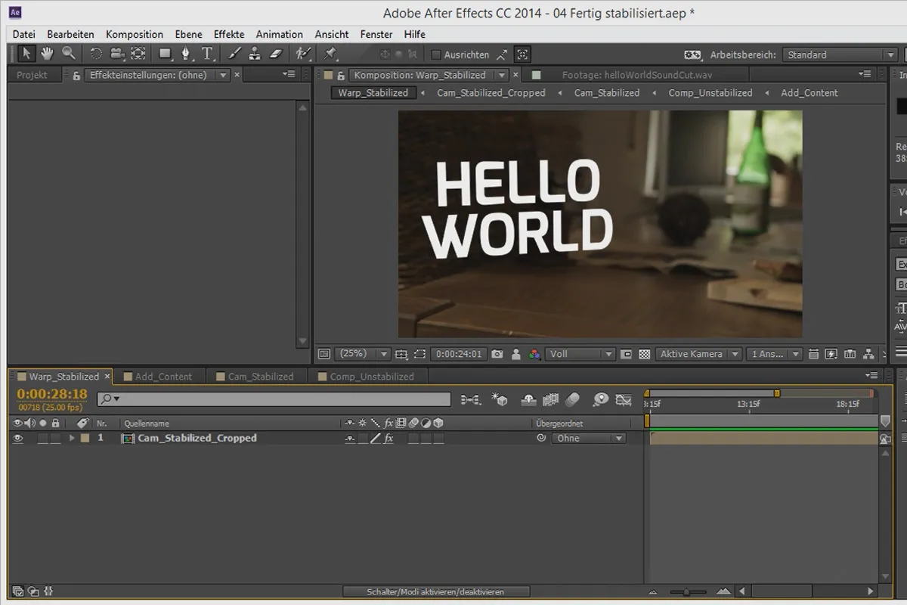Select the Clone Stamp tool
The image size is (907, 605).
point(255,54)
